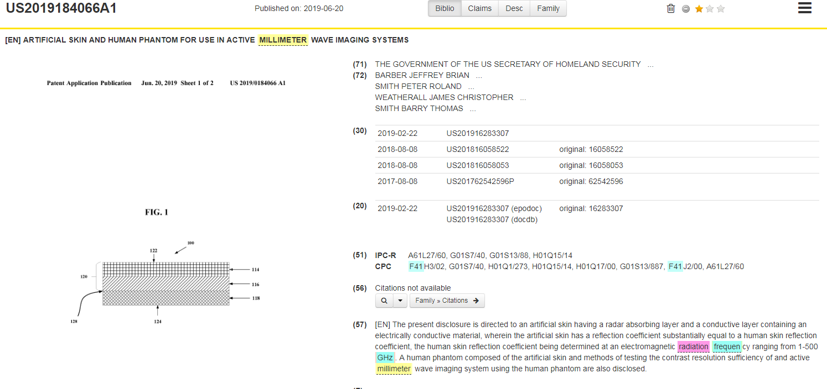Image resolution: width=827 pixels, height=389 pixels.
Task: Delete this patent with the trash icon
Action: tap(671, 8)
